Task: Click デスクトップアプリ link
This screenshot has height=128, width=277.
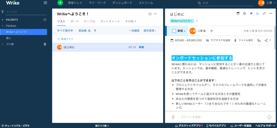Action: pos(189,126)
